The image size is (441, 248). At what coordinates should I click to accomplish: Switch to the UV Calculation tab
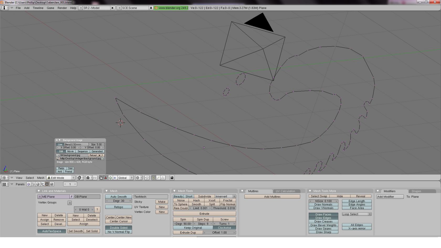click(x=285, y=191)
